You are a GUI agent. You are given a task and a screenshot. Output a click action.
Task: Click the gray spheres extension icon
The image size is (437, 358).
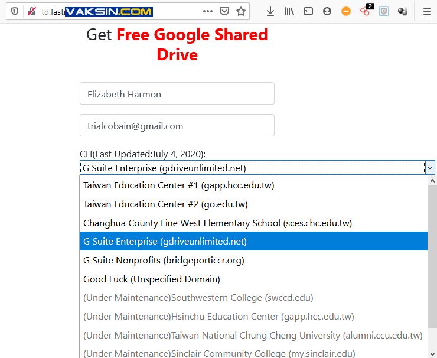(402, 11)
